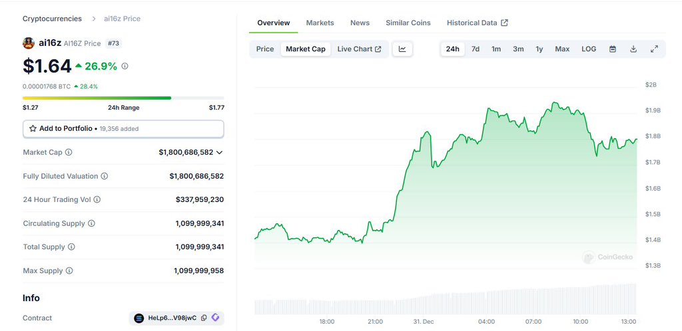This screenshot has width=682, height=331.
Task: Select the Market Cap chart toggle
Action: (x=305, y=49)
